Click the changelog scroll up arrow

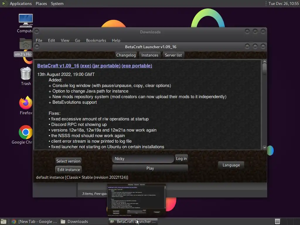[x=265, y=62]
